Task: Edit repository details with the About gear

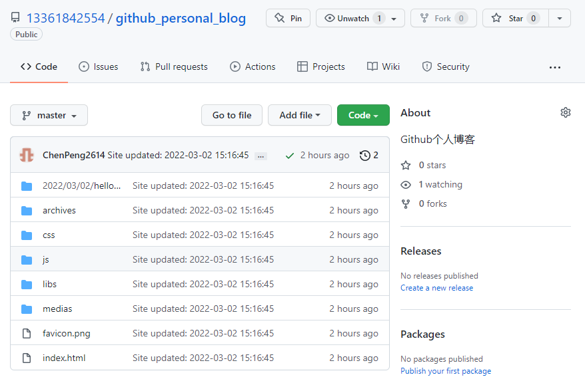Action: coord(565,112)
